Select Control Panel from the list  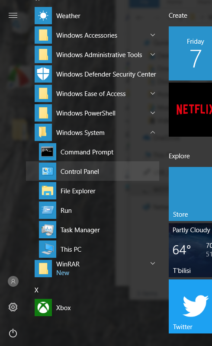pos(93,171)
